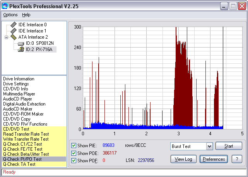Viewport: 248px width, 177px height.
Task: Click the IDE Interface 0 controller icon
Action: (14, 24)
